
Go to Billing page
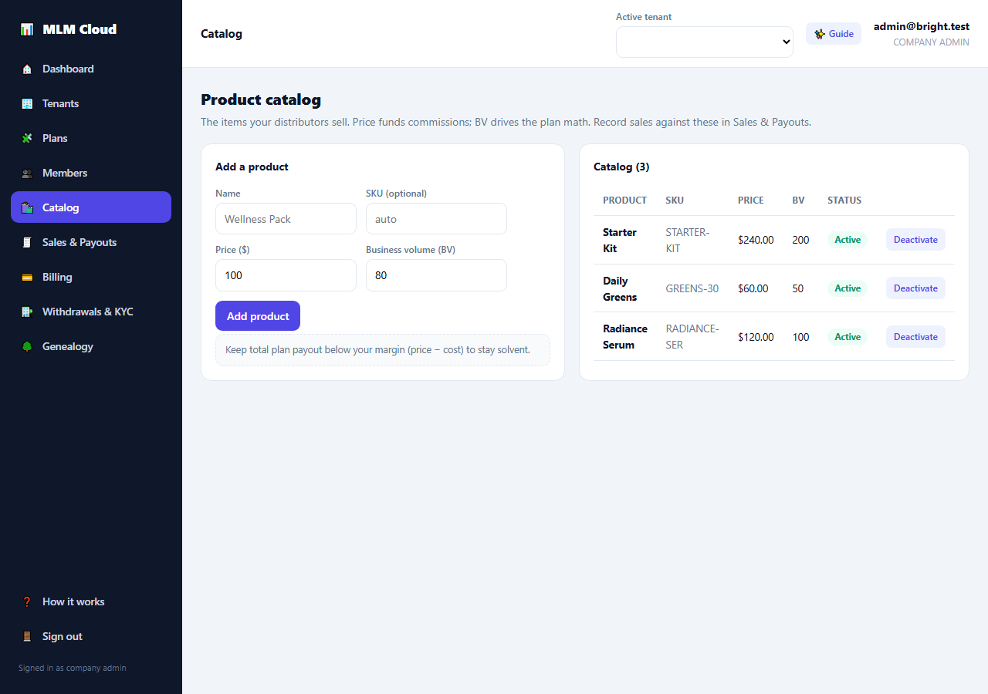(91, 277)
